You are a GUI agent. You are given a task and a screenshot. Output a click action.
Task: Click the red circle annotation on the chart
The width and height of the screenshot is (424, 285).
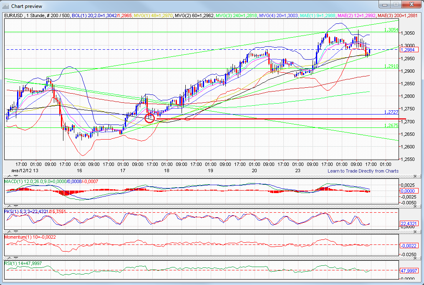point(149,117)
